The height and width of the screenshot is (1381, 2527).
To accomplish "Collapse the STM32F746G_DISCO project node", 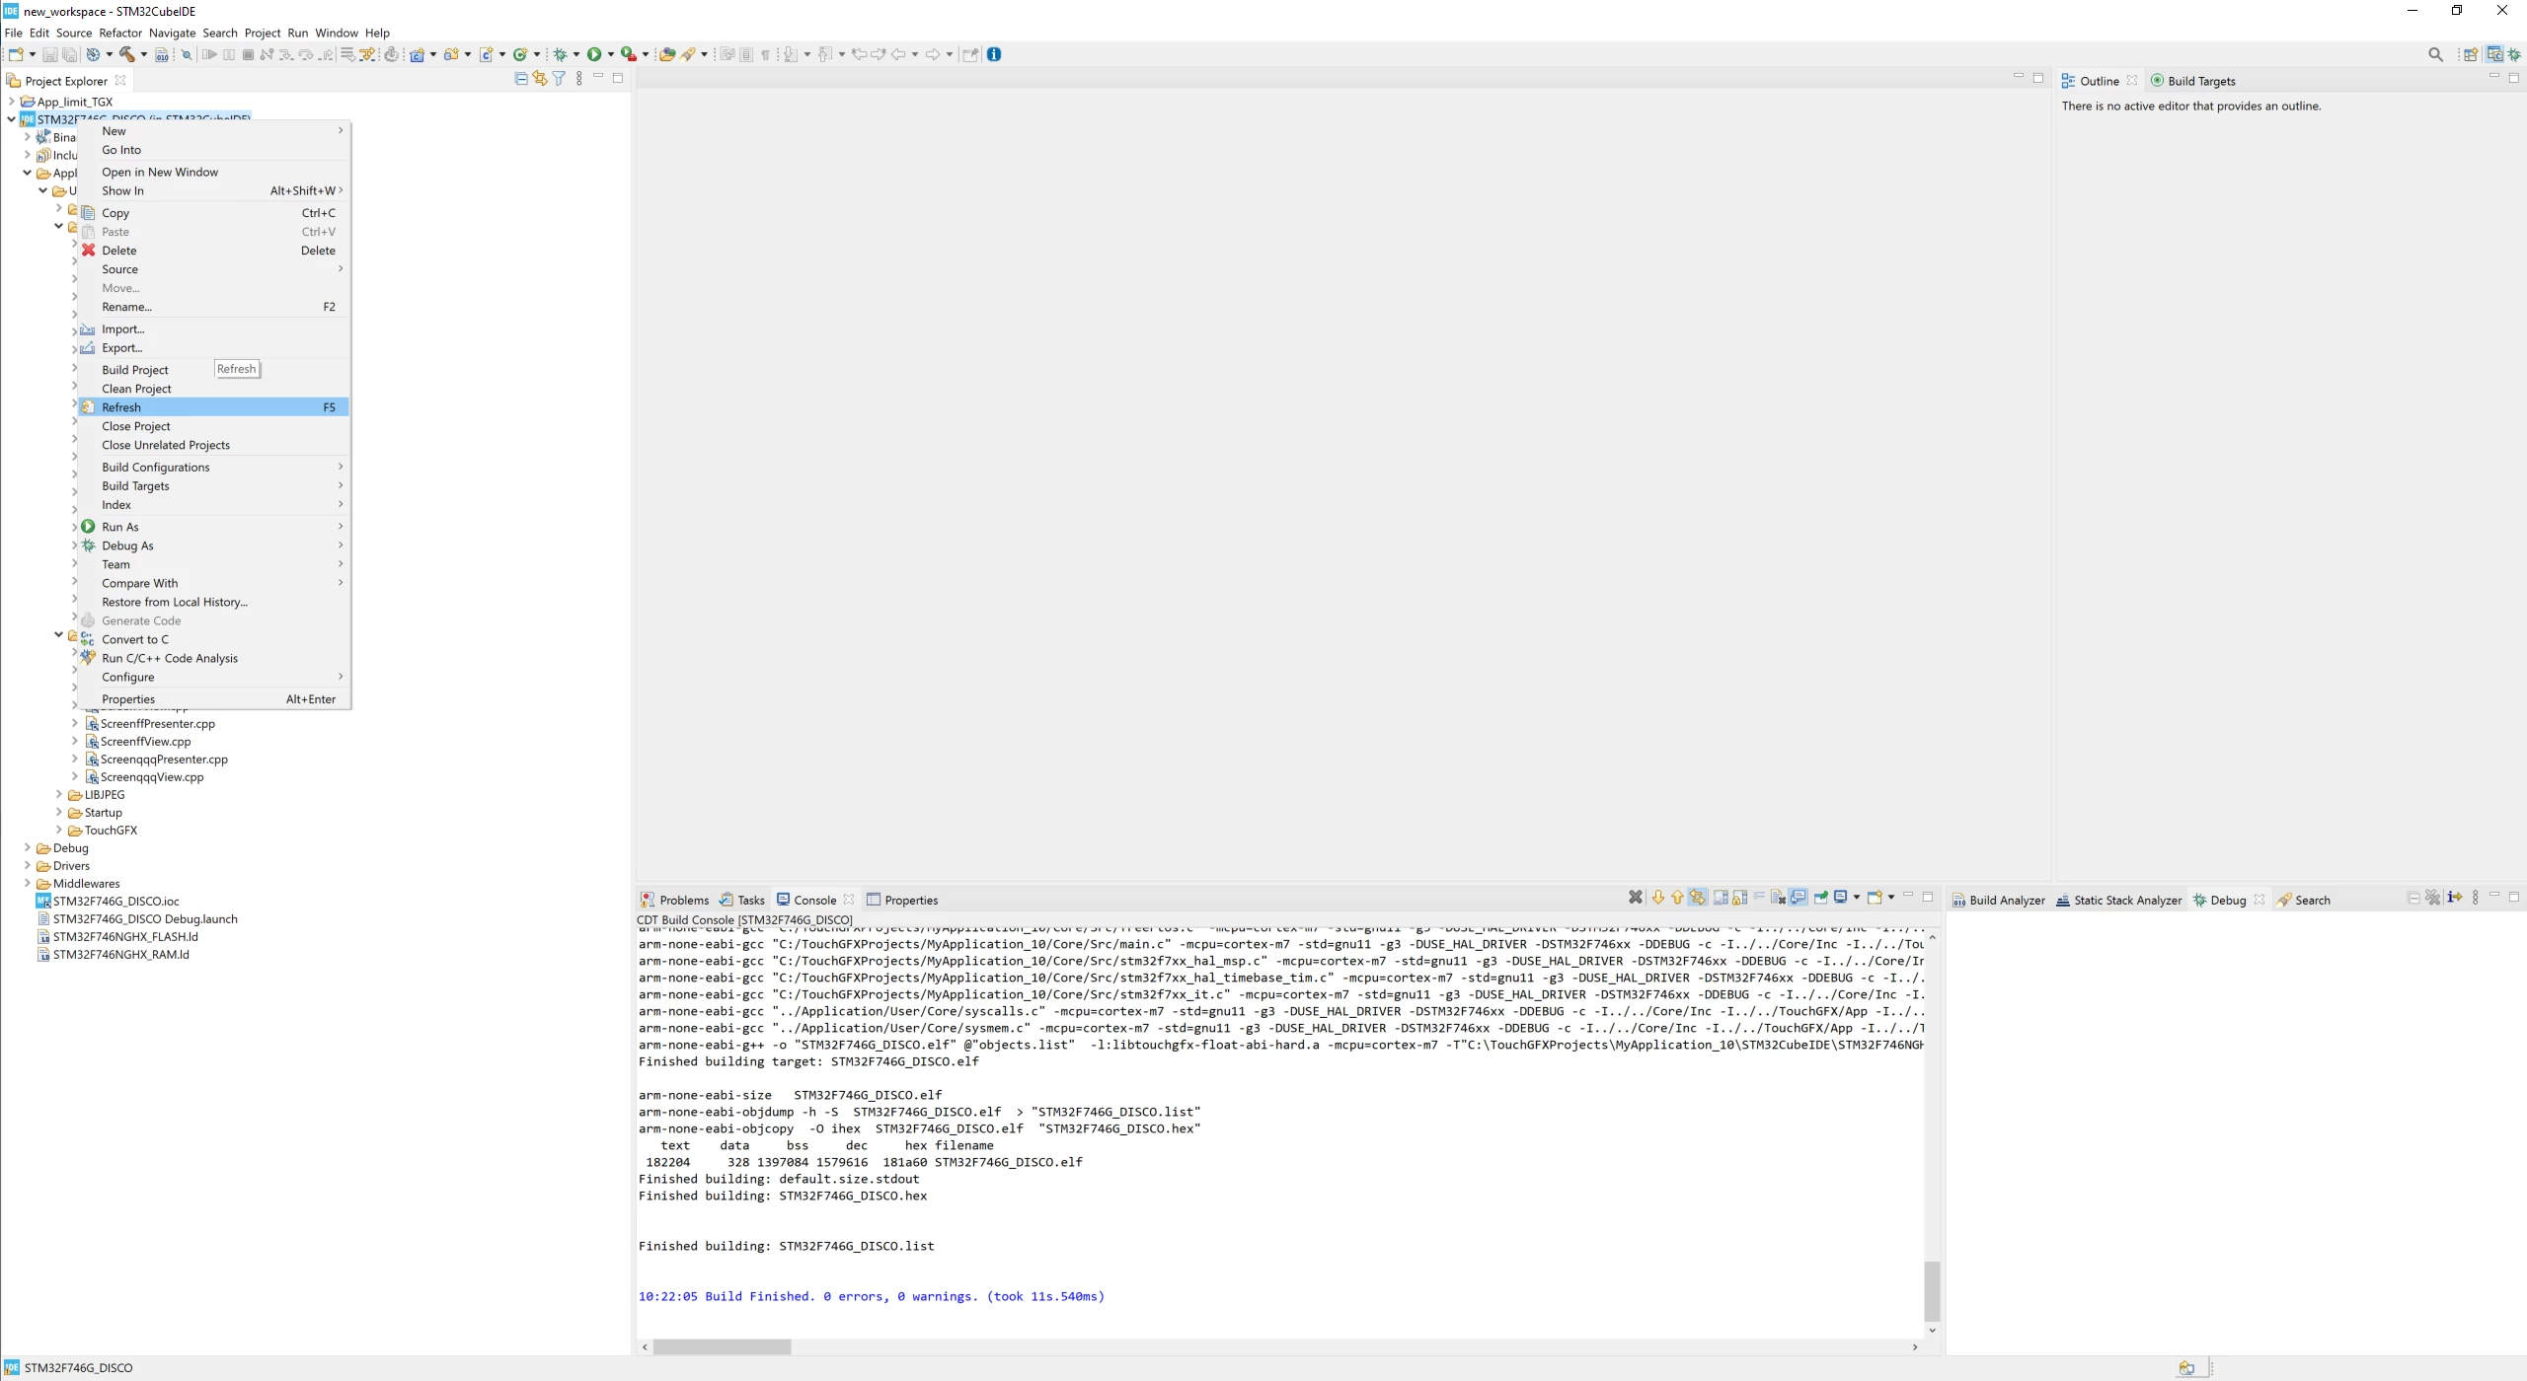I will pyautogui.click(x=11, y=119).
